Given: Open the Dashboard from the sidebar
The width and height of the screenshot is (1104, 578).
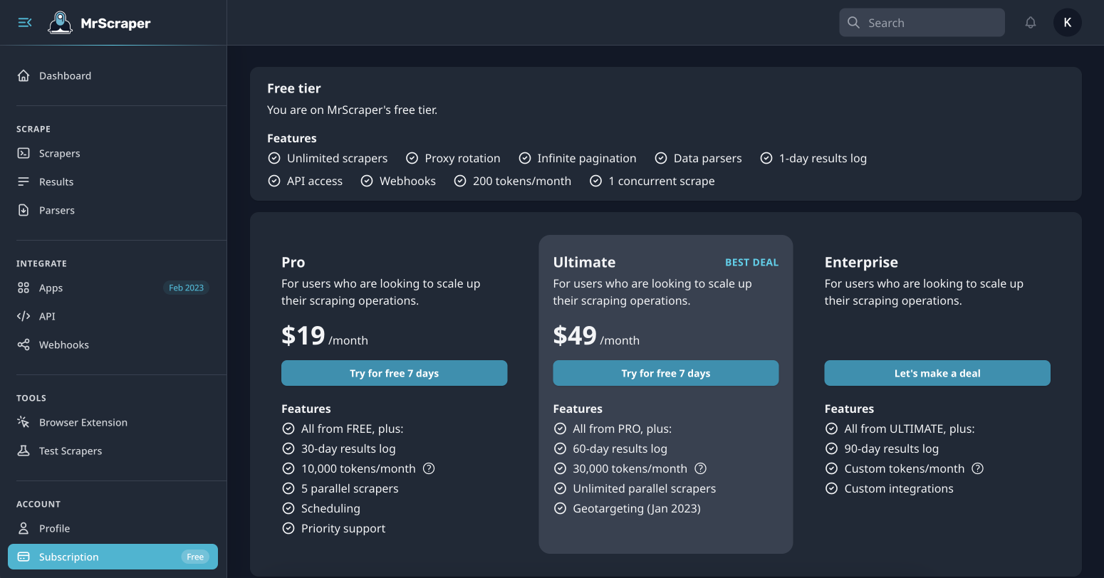Looking at the screenshot, I should click(65, 75).
